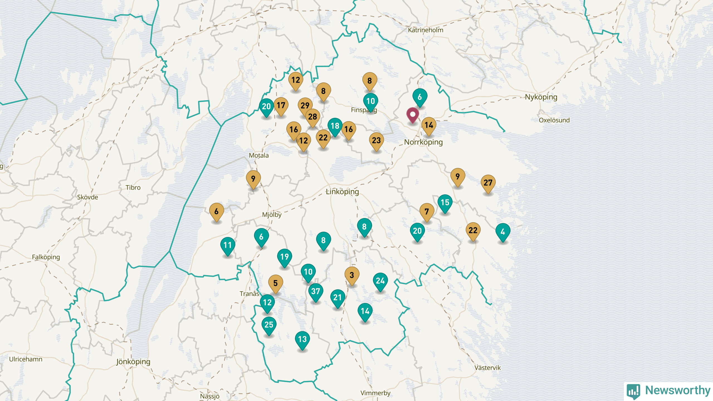Open the yellow marker numbered 27
Screen dimensions: 713x401
click(x=488, y=183)
